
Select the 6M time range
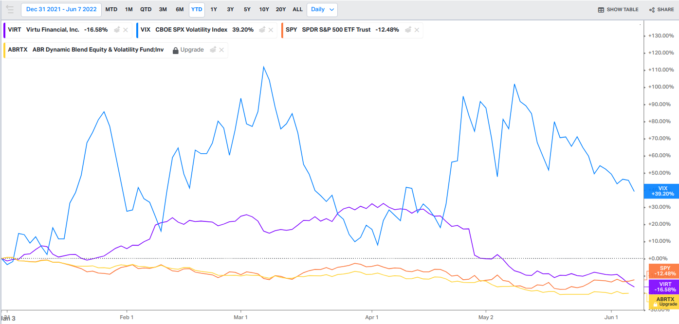click(x=180, y=9)
